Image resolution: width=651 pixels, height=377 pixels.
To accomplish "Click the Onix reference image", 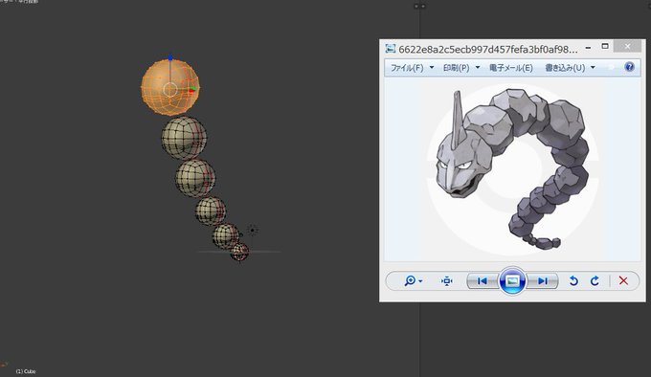I will click(x=512, y=169).
